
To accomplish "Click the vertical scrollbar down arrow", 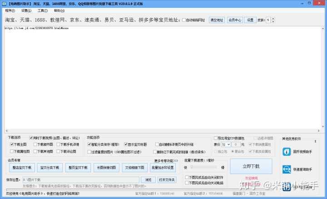I will [323, 126].
